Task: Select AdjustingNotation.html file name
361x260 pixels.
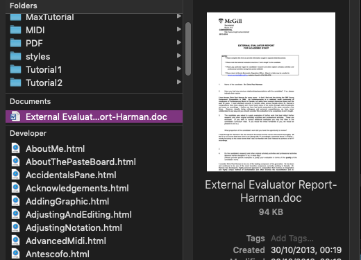Action: [74, 228]
